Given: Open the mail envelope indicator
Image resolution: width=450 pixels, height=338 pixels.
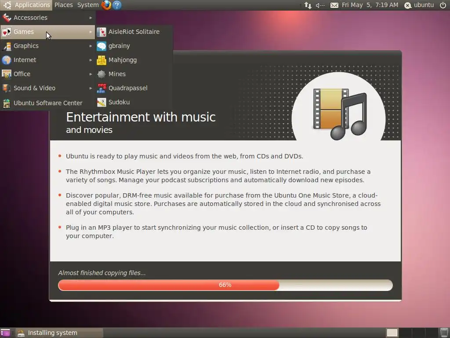Looking at the screenshot, I should point(334,5).
